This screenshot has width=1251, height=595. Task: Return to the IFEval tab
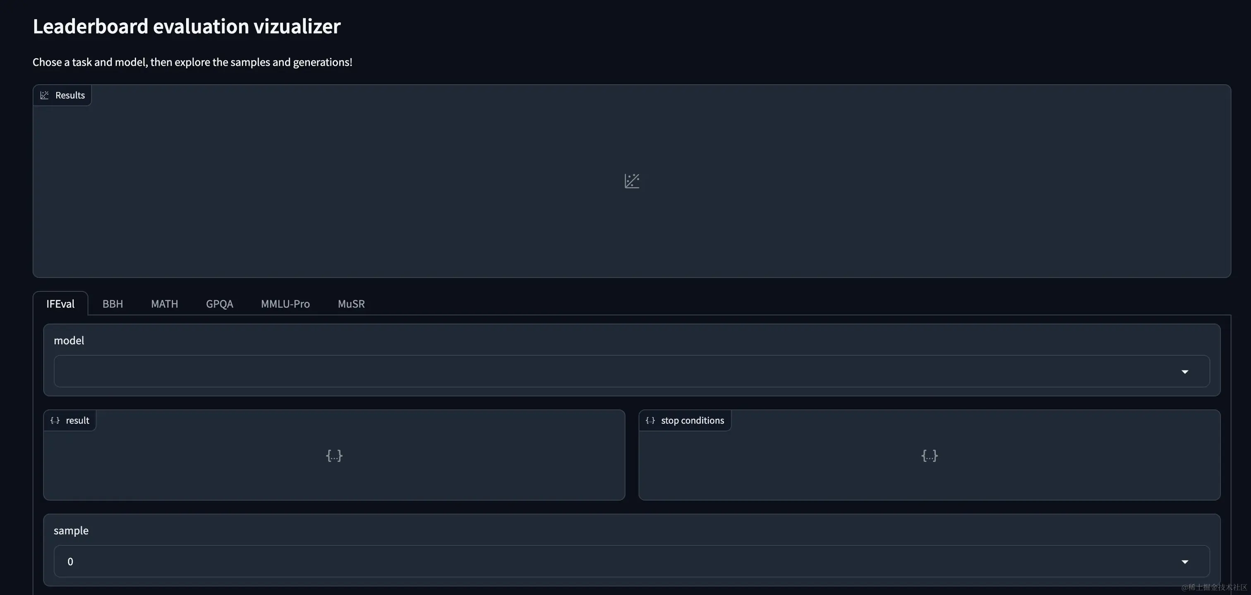[60, 303]
